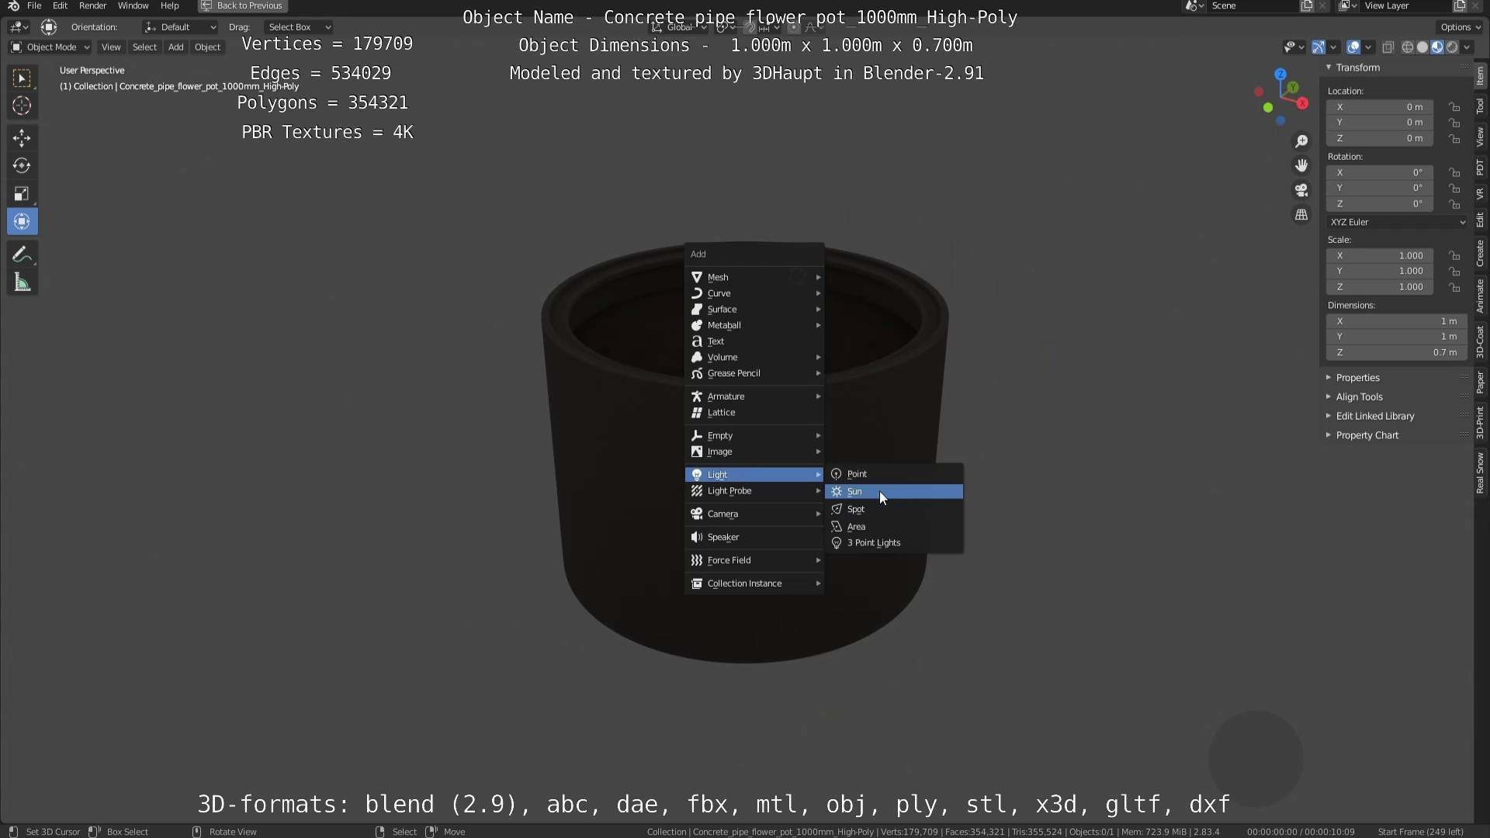Open the shading options dropdown arrow
The width and height of the screenshot is (1490, 838).
(x=1467, y=47)
